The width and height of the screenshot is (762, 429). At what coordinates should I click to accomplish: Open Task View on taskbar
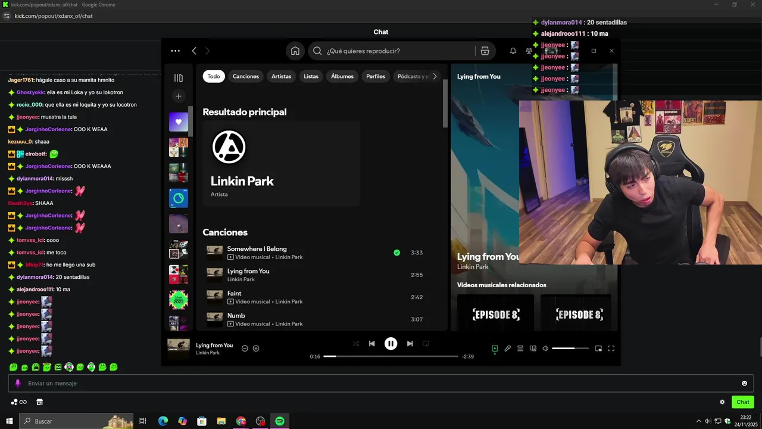(x=143, y=421)
